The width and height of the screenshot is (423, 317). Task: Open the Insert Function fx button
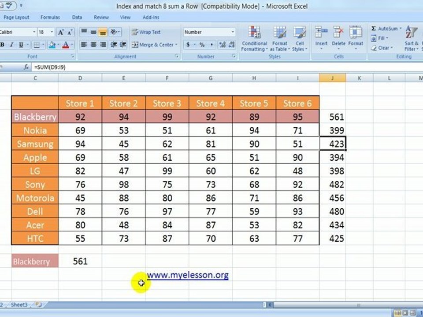click(x=26, y=67)
